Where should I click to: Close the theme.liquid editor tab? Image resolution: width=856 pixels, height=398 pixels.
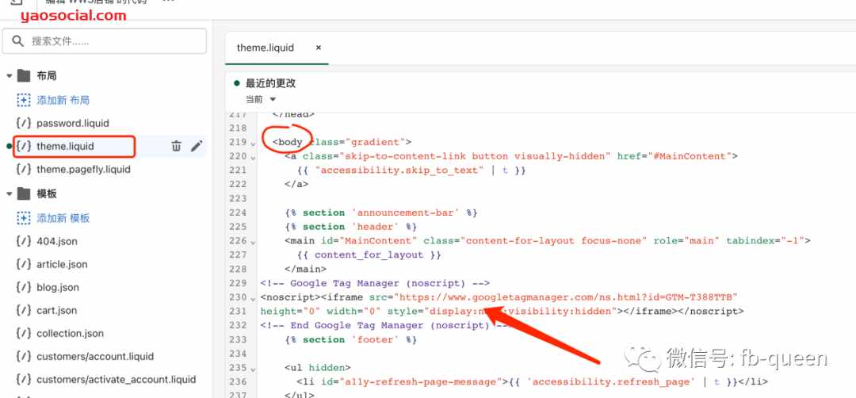(x=319, y=48)
